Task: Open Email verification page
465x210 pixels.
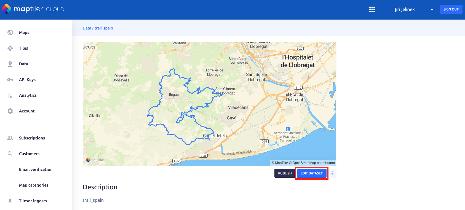Action: [36, 169]
